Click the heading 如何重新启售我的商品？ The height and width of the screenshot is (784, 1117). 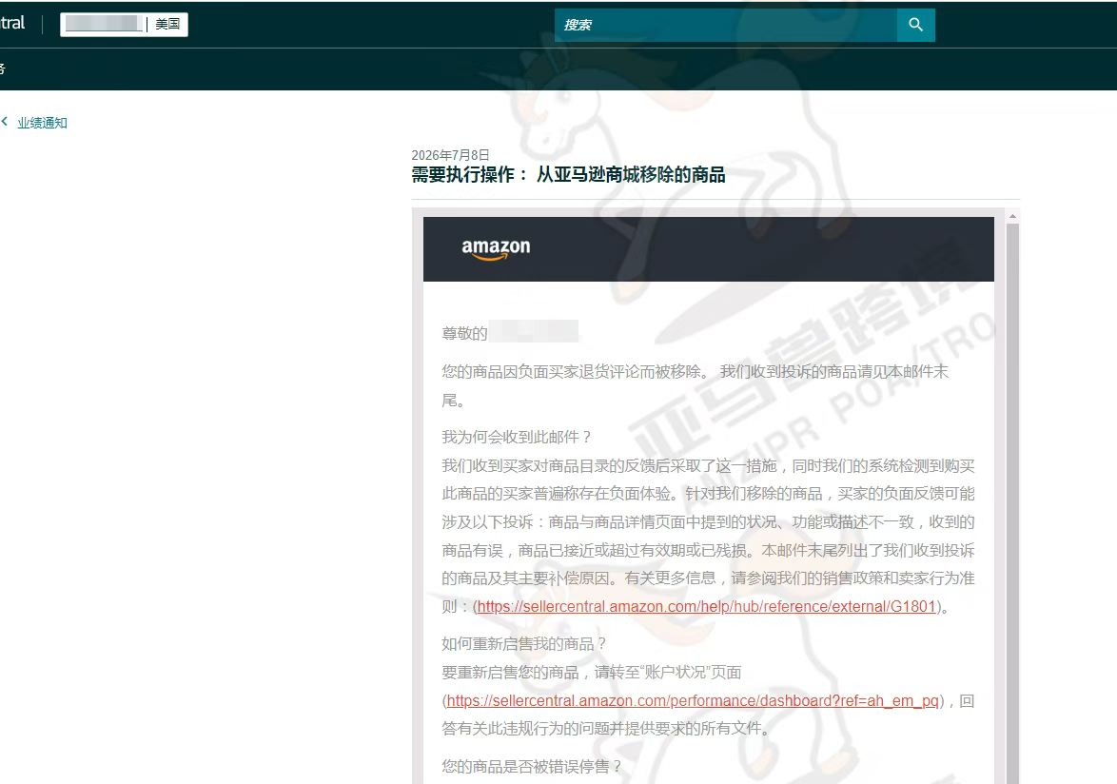[523, 644]
